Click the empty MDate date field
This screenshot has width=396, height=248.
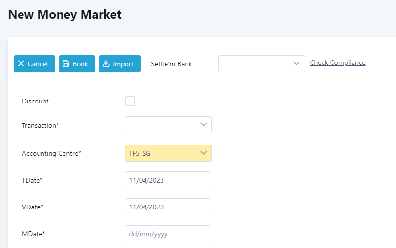tap(167, 234)
